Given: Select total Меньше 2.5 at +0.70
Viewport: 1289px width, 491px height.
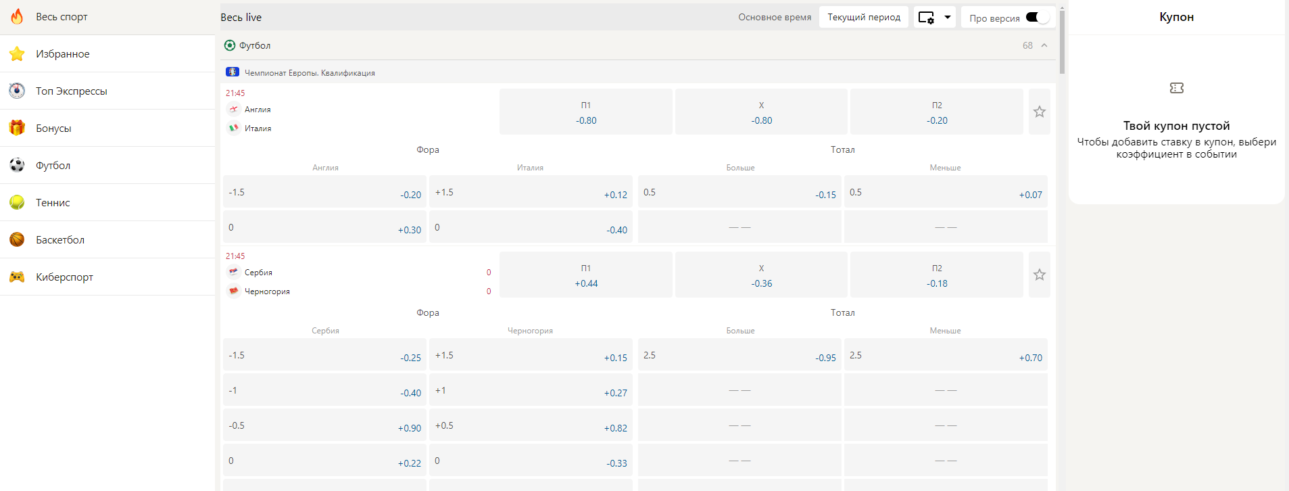Looking at the screenshot, I should [946, 354].
